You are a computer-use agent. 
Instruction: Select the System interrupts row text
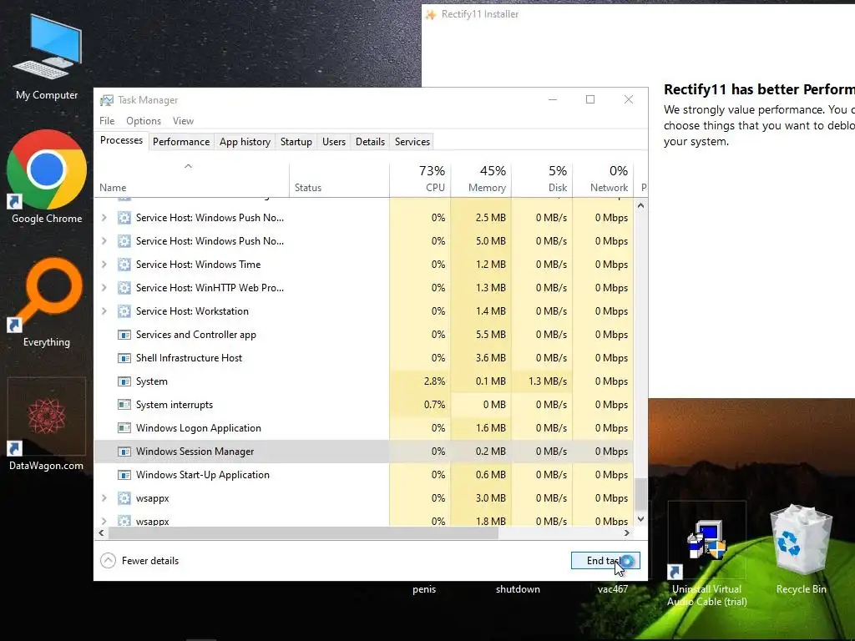[175, 405]
